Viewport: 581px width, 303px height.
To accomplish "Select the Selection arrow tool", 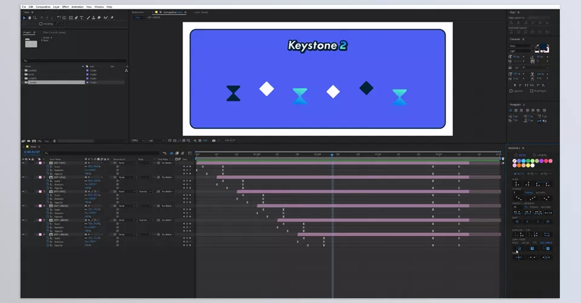I will (24, 18).
